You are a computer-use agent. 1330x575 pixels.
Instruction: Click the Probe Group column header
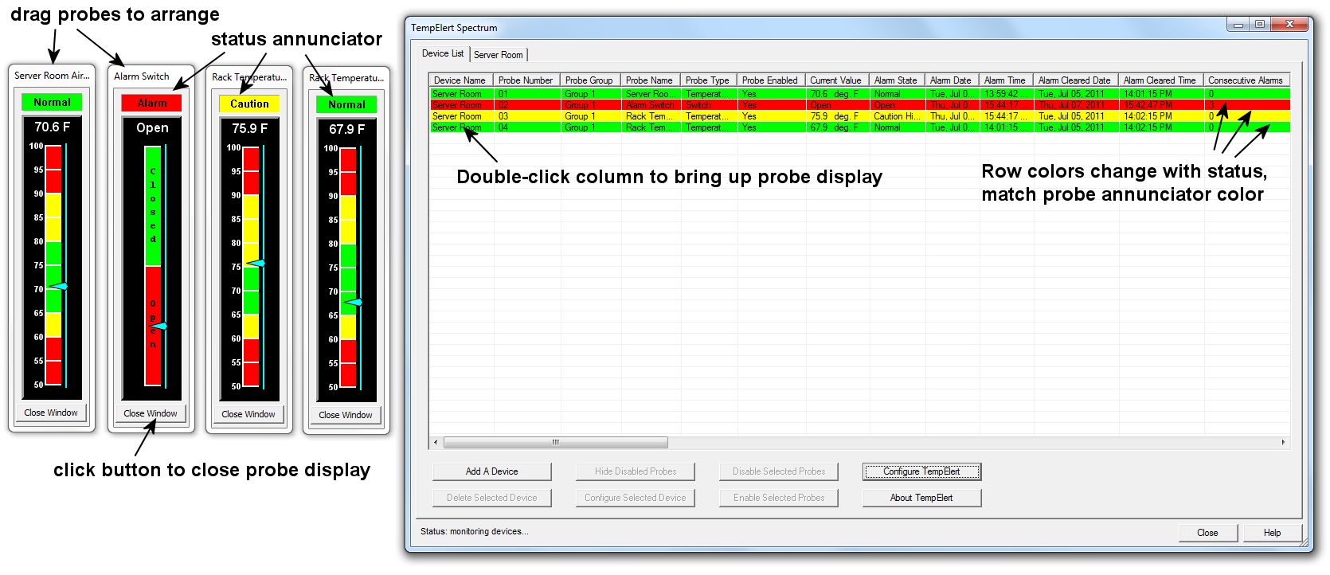590,80
